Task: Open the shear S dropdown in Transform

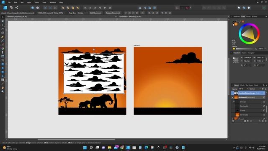Action: (x=264, y=65)
